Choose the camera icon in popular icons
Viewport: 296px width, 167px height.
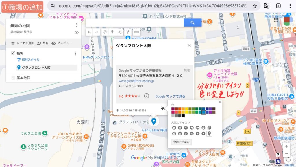tap(180, 133)
